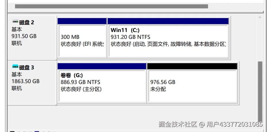This screenshot has width=267, height=132.
Task: Click the blue header bar above Win11 (C:)
Action: [x=168, y=21]
